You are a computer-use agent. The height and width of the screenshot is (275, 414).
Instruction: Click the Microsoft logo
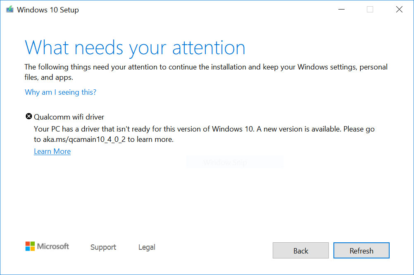click(x=47, y=246)
